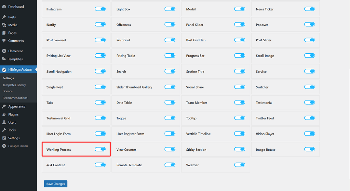Click the Dashboard icon in sidebar
Viewport: 350px width, 191px height.
coord(4,7)
